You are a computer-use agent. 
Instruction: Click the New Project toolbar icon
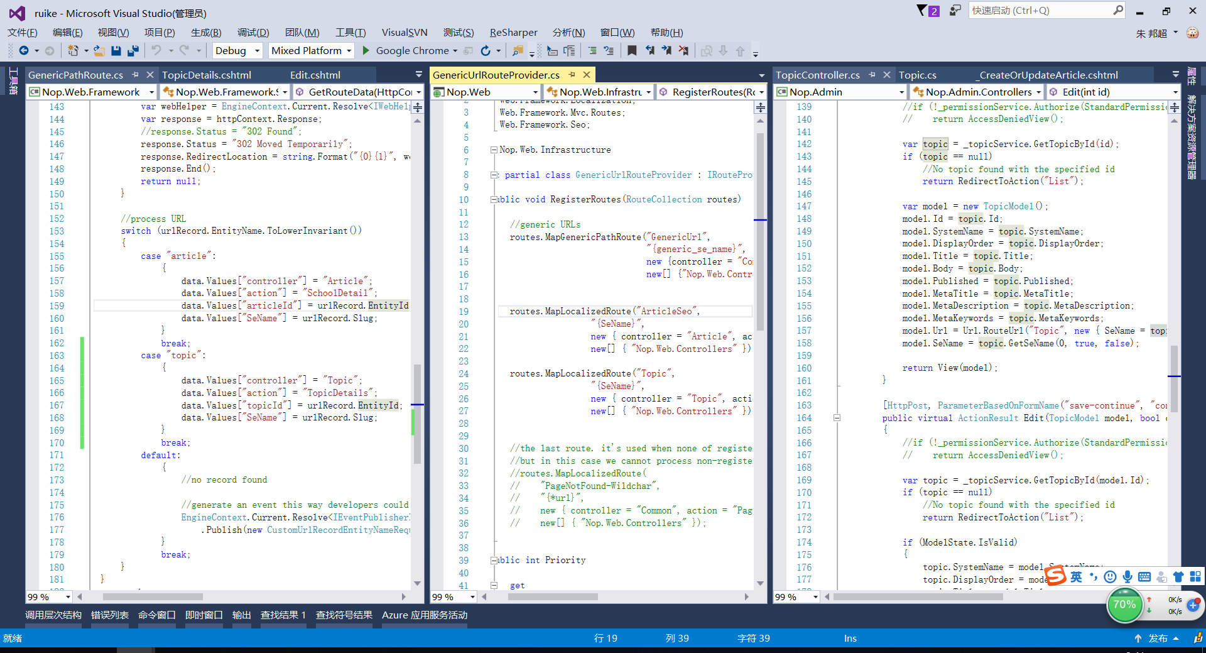coord(73,51)
